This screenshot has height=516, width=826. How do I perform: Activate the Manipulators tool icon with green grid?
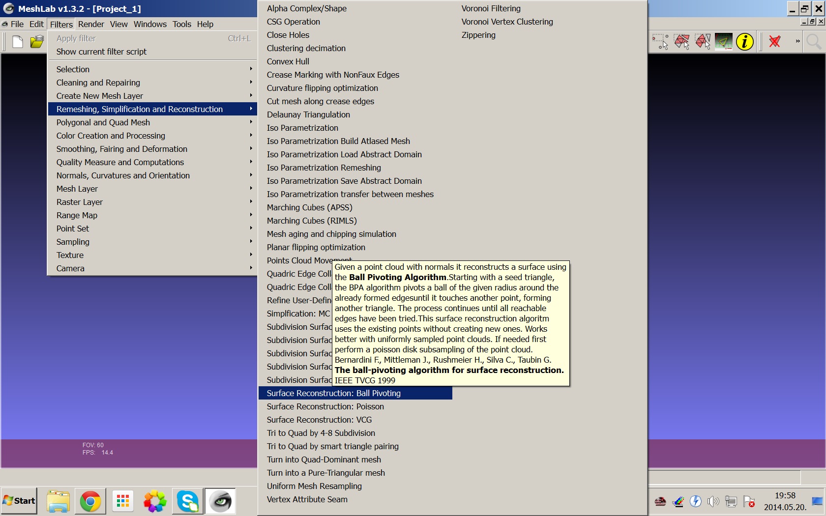724,42
